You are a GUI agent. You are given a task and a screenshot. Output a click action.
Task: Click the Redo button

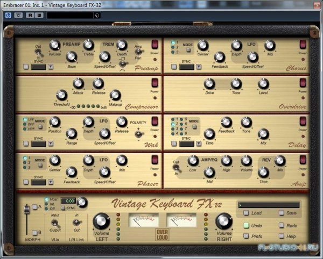click(282, 226)
